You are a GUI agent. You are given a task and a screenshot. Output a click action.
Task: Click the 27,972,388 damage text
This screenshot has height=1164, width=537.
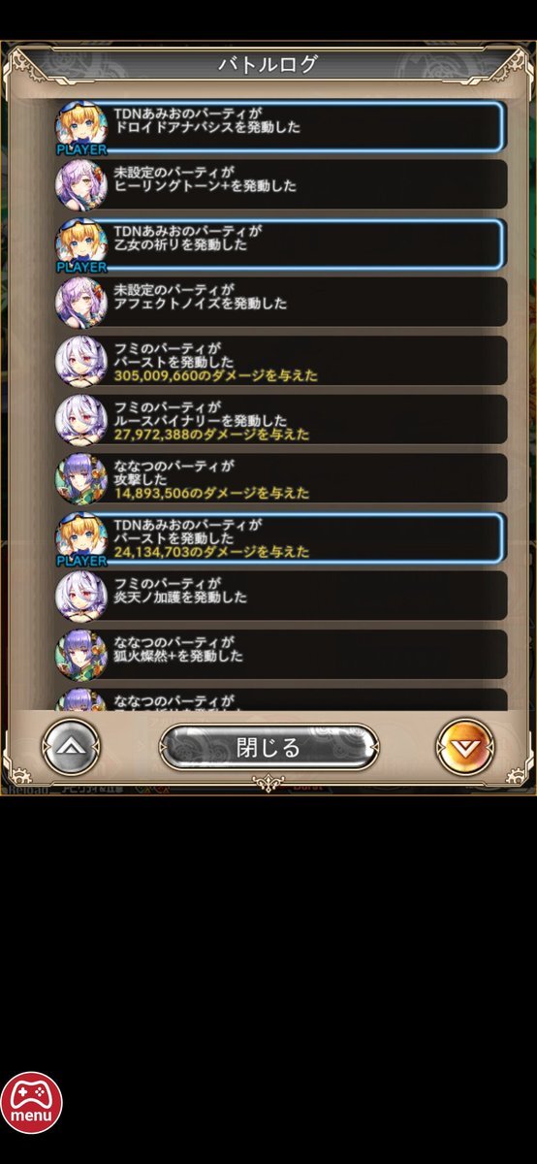[211, 435]
